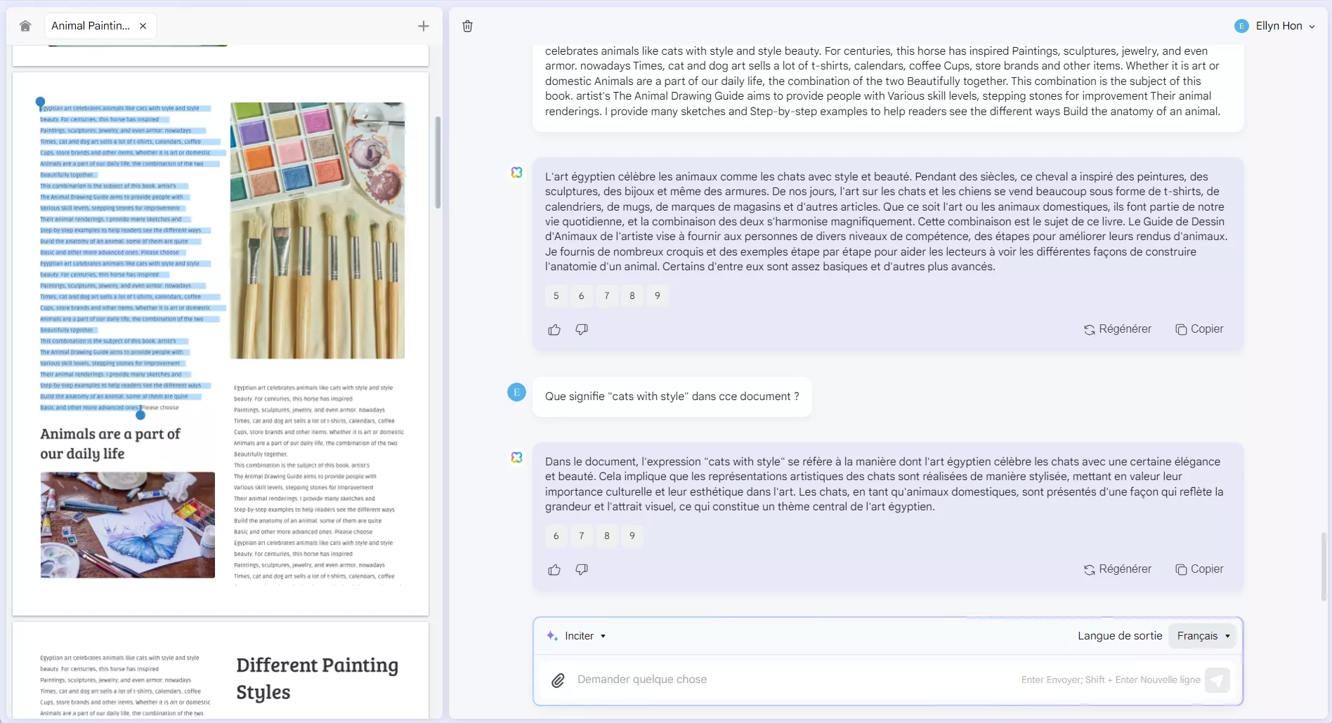Open page reference 5 in the first response
The height and width of the screenshot is (723, 1332).
(556, 296)
